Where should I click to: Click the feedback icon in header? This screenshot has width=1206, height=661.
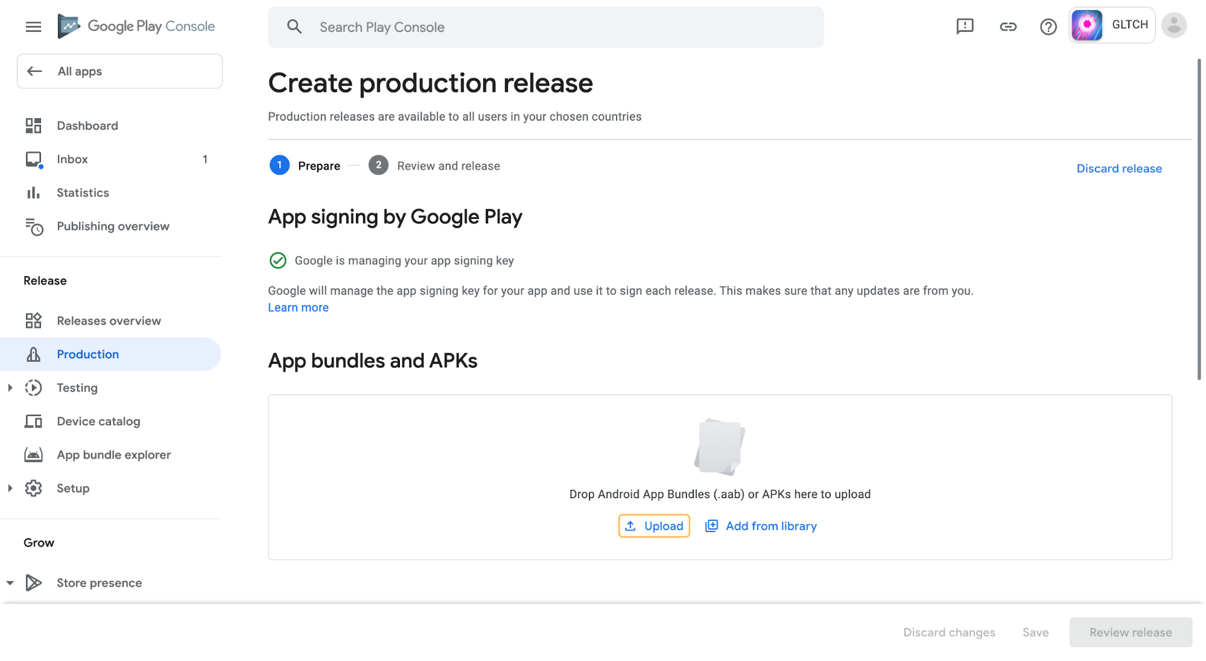coord(965,26)
